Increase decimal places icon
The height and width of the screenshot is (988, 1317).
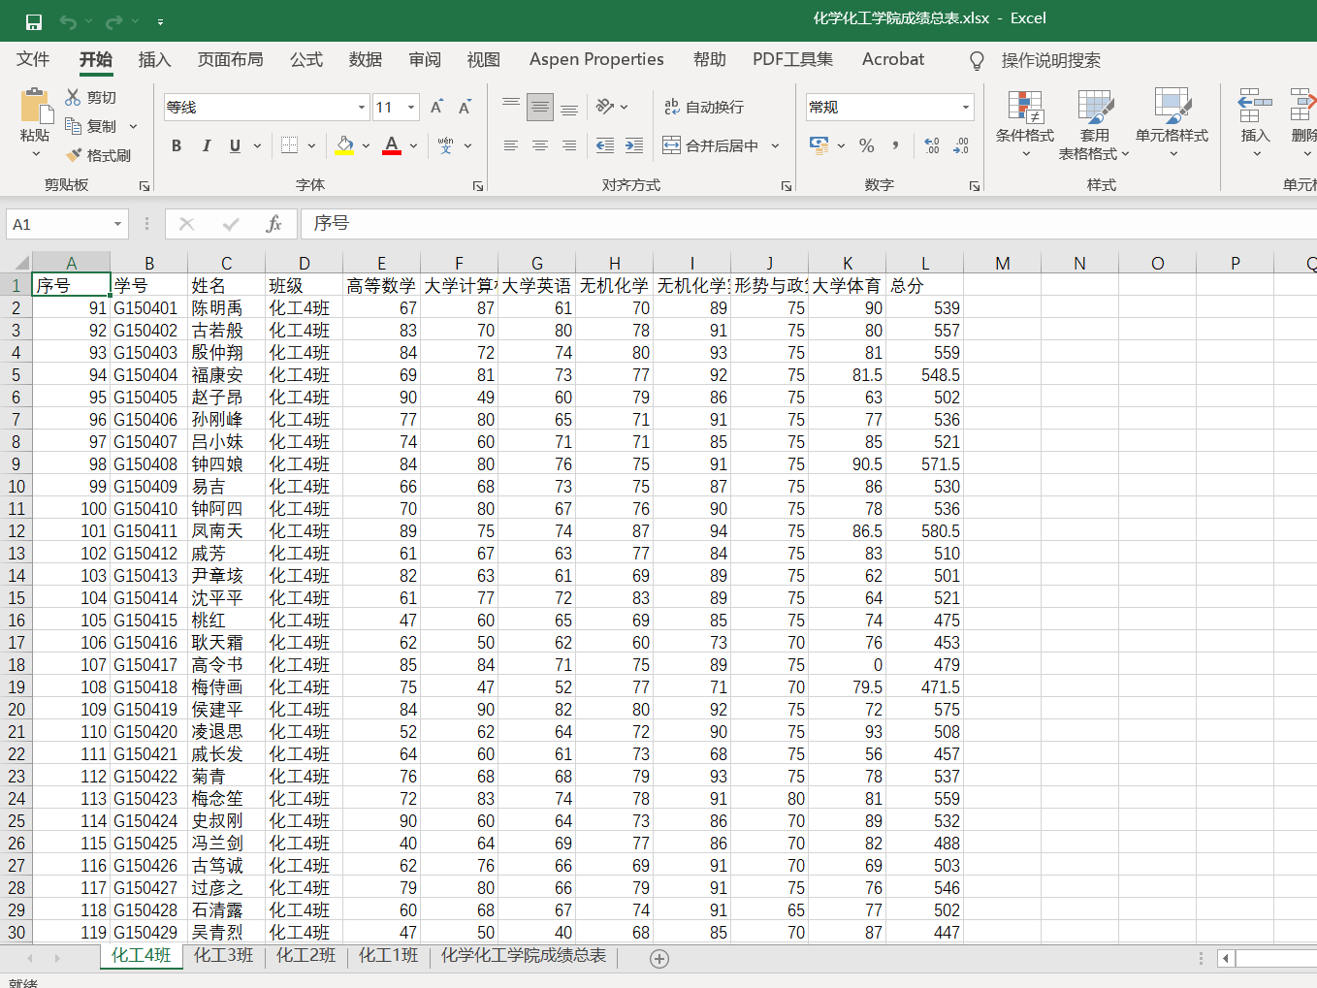coord(933,145)
